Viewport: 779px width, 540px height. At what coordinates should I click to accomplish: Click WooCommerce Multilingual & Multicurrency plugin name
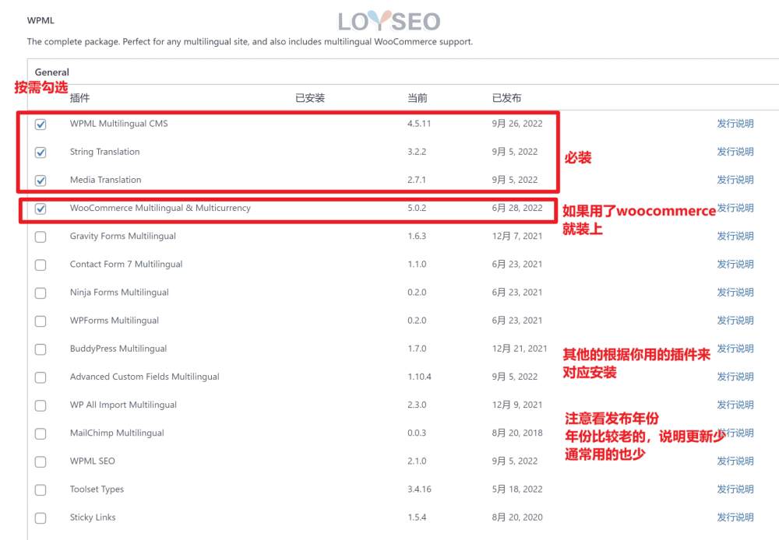click(160, 208)
